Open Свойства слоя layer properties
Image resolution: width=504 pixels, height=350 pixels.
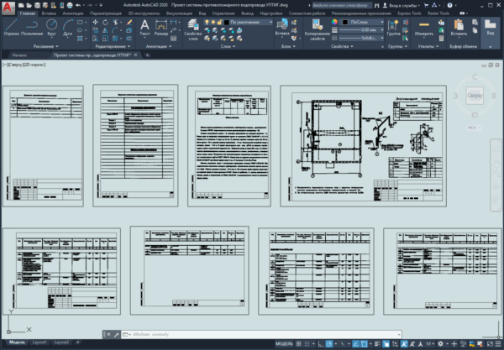(x=193, y=29)
